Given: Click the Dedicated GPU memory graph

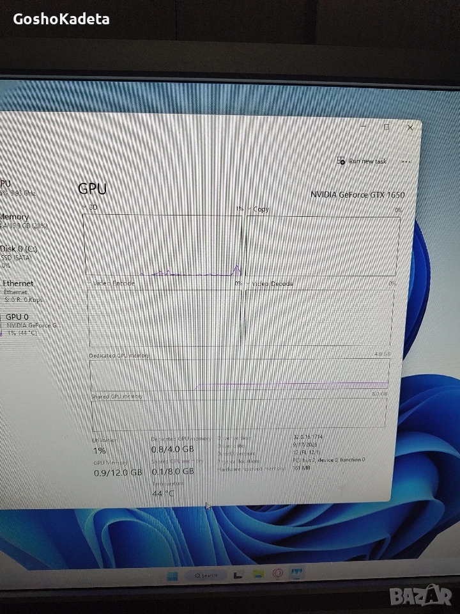Looking at the screenshot, I should coord(240,375).
